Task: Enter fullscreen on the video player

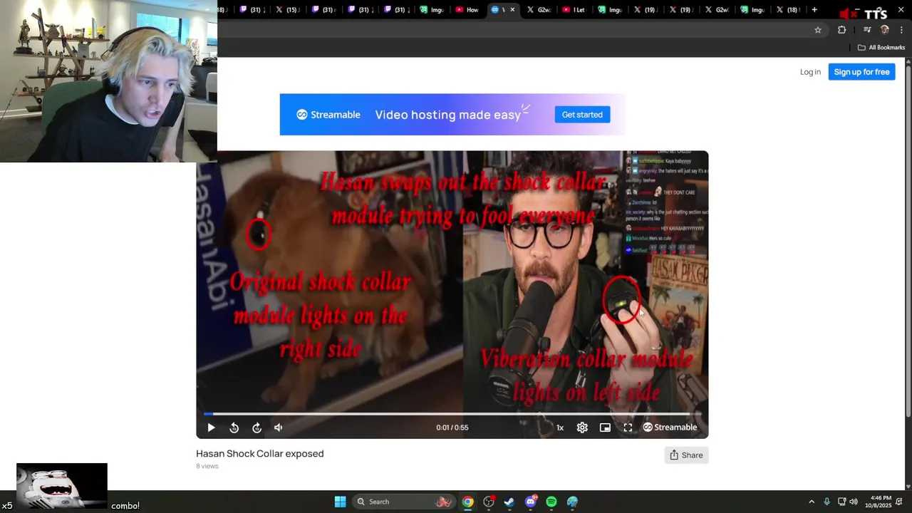Action: coord(628,427)
